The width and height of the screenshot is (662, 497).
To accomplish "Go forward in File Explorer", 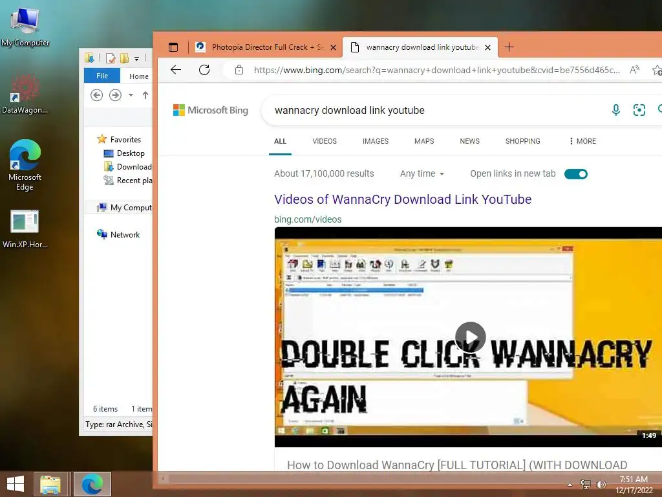I will [115, 95].
